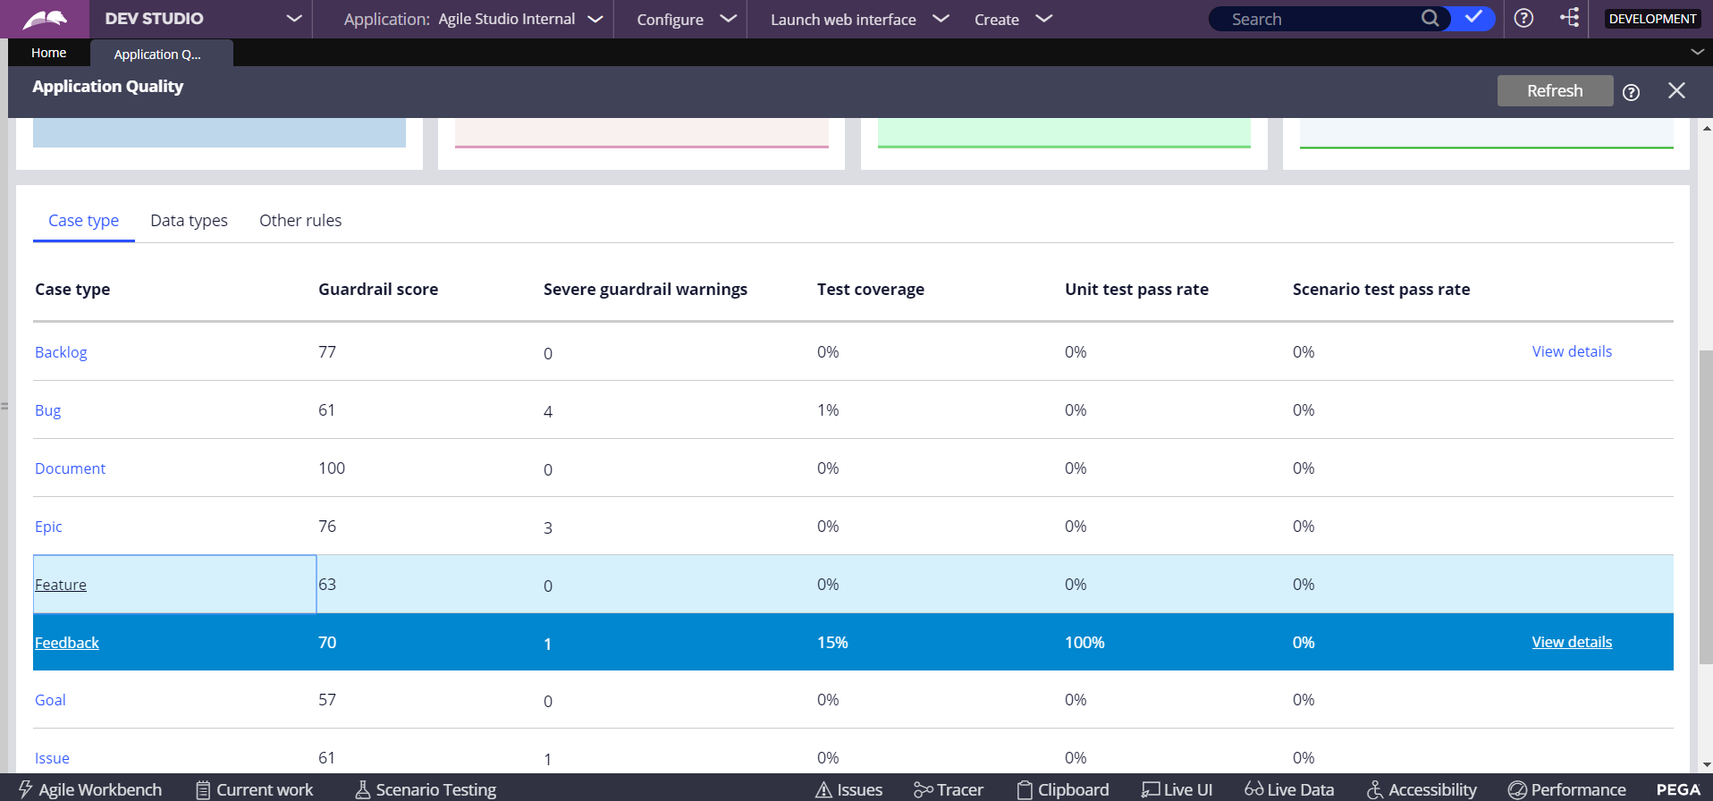Open the Feature case type link
The height and width of the screenshot is (801, 1713).
tap(61, 585)
